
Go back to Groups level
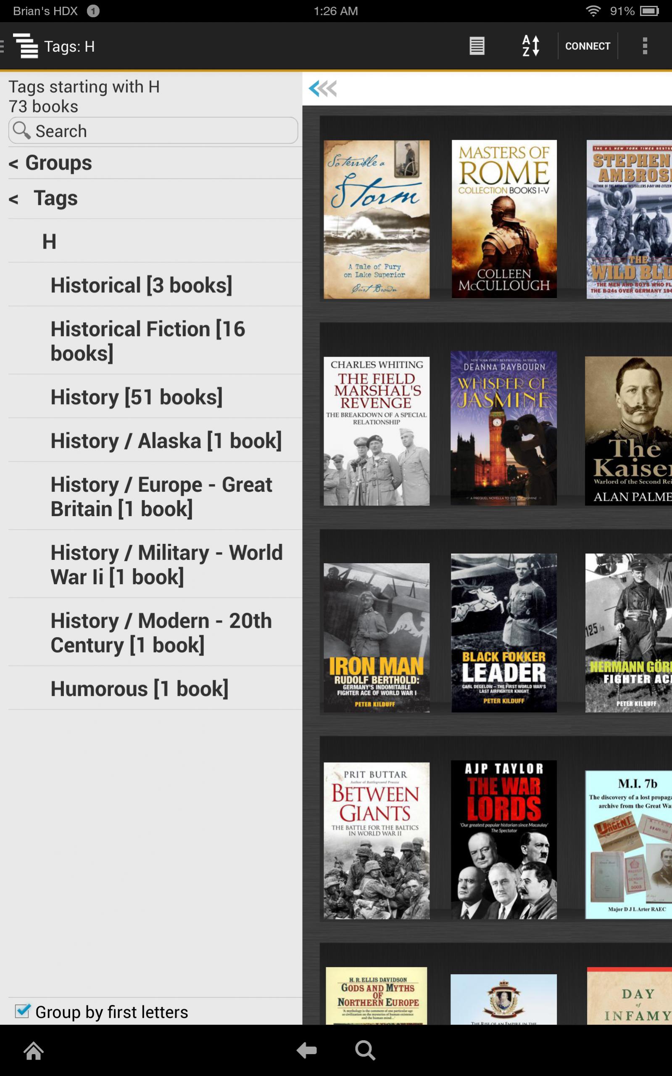pos(155,163)
